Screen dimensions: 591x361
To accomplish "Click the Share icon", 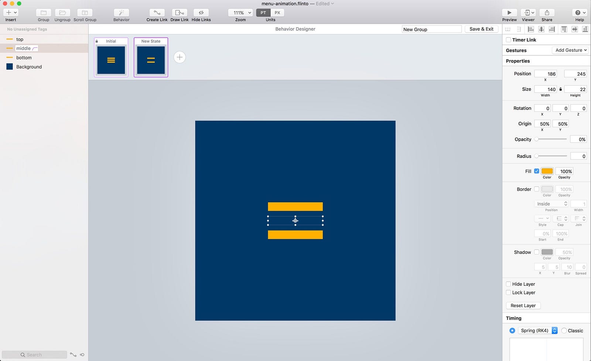I will (x=547, y=13).
